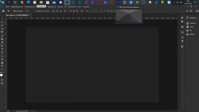Click the zoom percentage field in the status bar

coord(8,111)
